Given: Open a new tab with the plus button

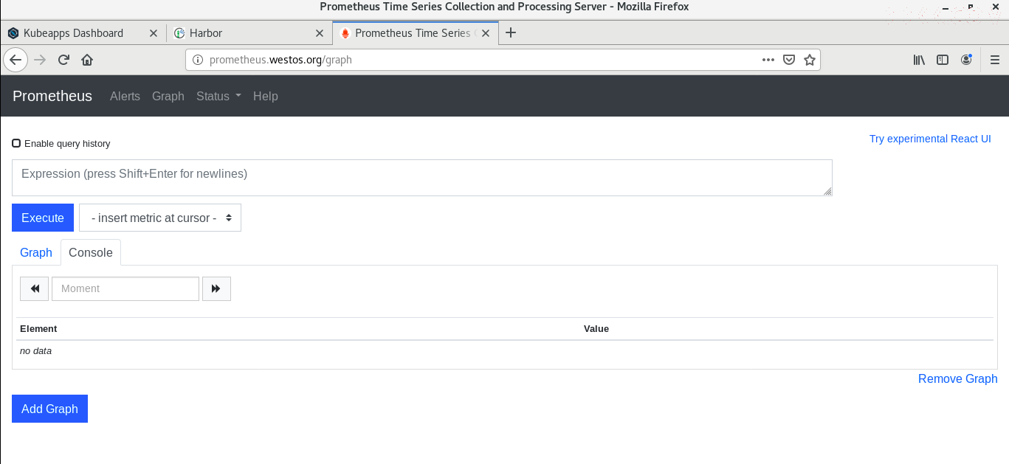Looking at the screenshot, I should click(x=511, y=32).
